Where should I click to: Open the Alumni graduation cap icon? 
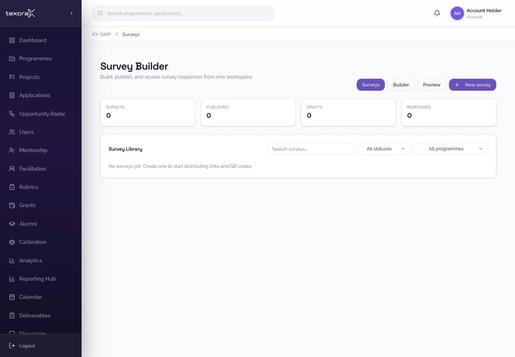(x=12, y=224)
